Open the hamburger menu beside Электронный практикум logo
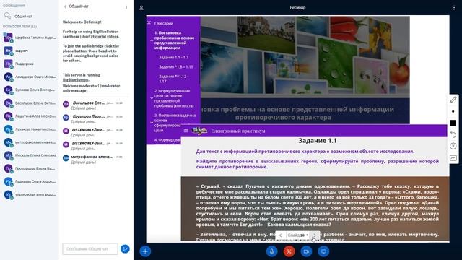Screen dimensions: 462x260 coord(186,131)
